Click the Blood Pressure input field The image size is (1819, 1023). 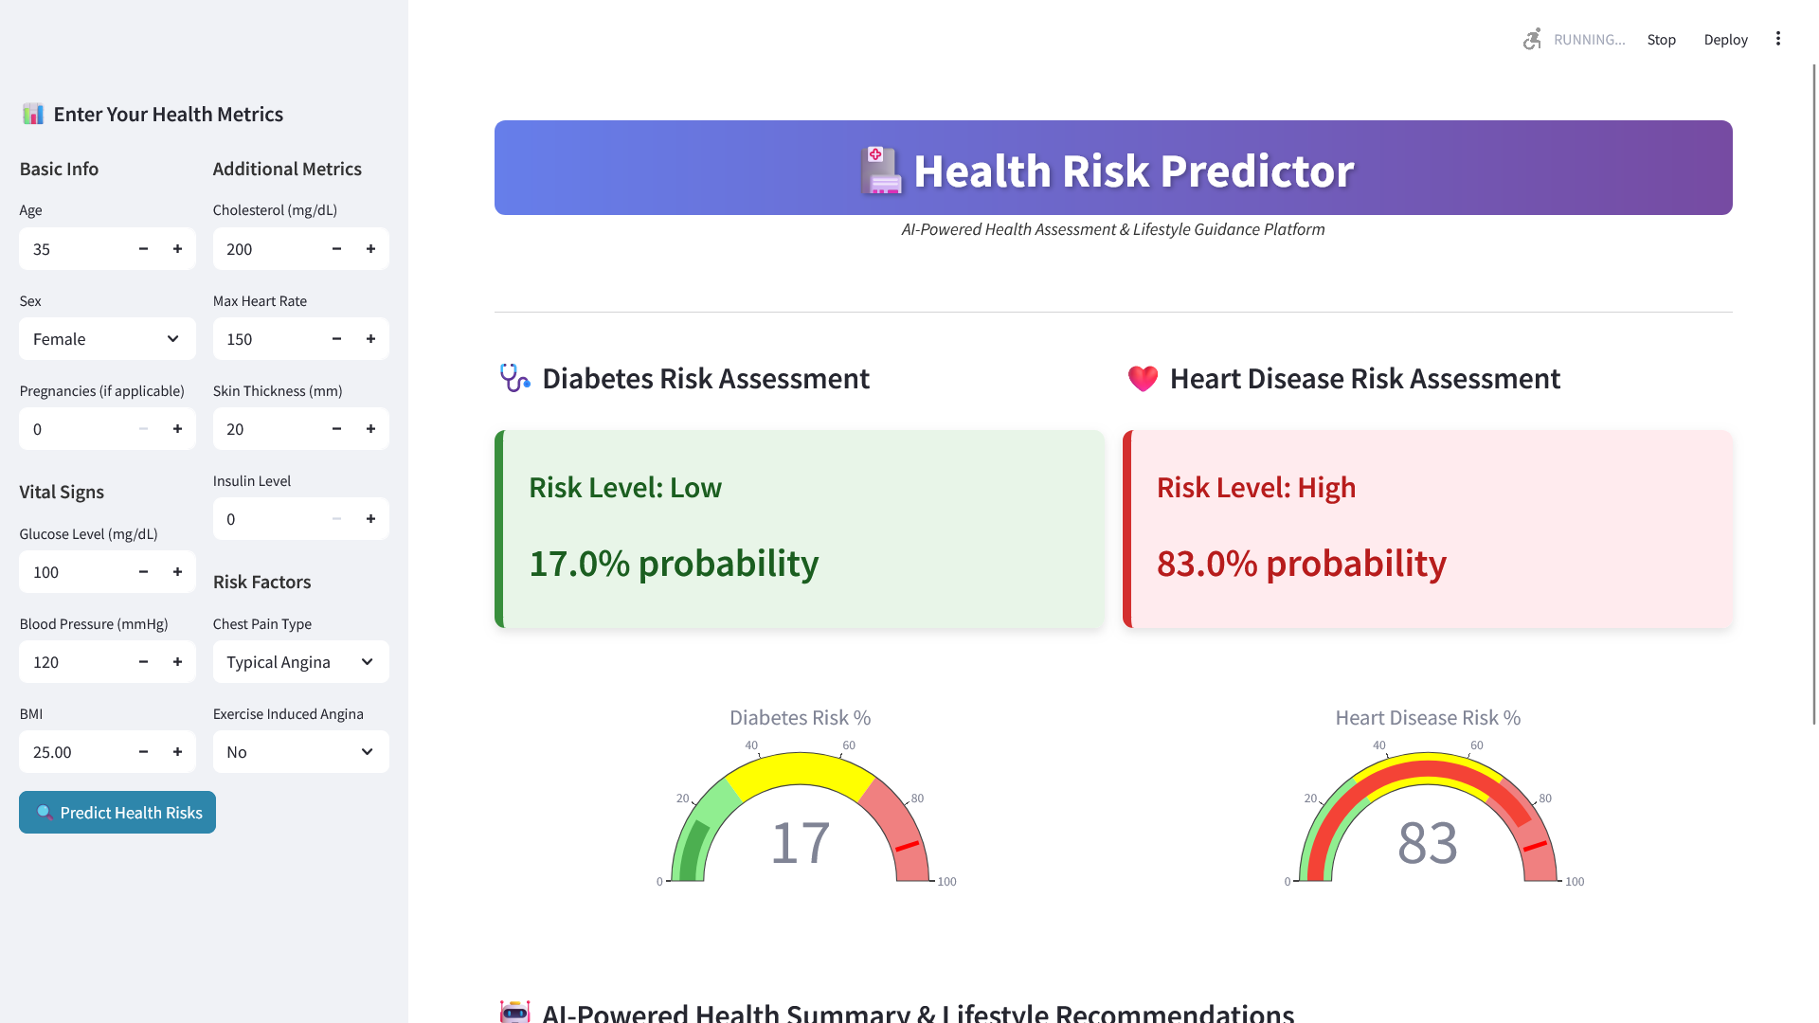tap(71, 662)
